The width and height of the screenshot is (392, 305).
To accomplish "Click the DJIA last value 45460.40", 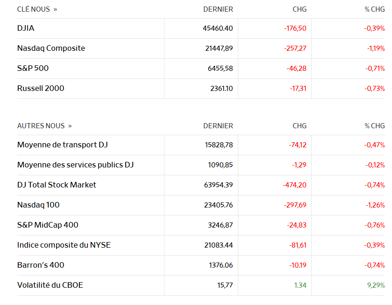I will coord(218,28).
